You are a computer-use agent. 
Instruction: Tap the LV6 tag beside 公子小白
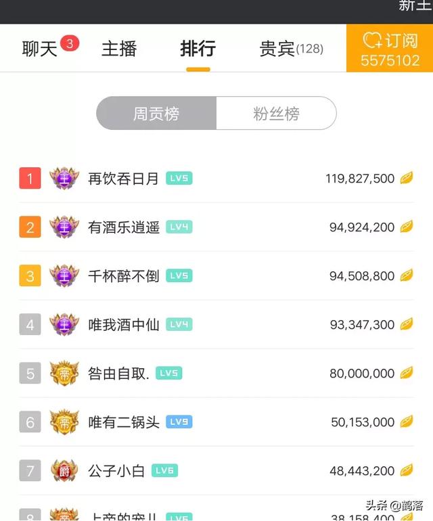pyautogui.click(x=165, y=471)
